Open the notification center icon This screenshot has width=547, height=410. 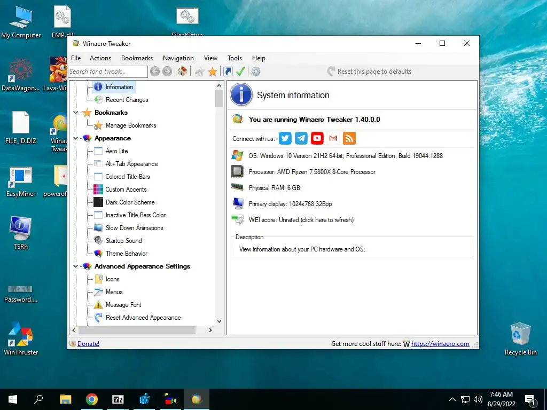point(530,400)
